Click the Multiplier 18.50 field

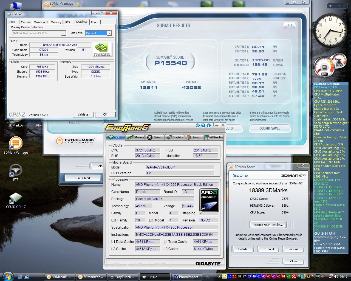point(205,156)
